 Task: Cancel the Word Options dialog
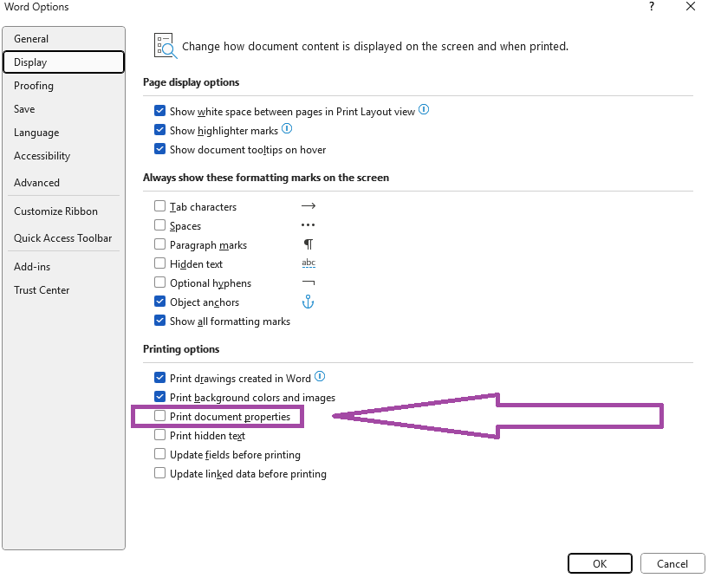coord(672,563)
